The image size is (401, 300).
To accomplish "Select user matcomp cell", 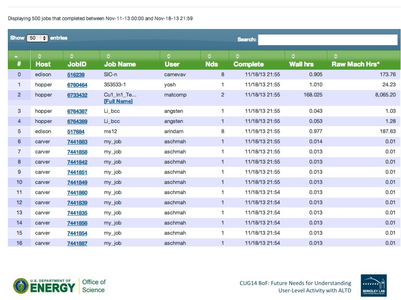I will 175,95.
